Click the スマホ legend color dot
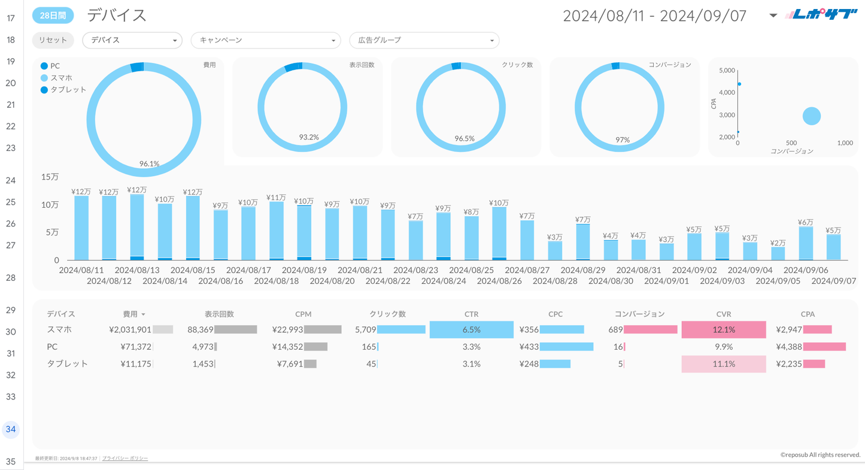Screen dimensions: 865x470 click(44, 78)
